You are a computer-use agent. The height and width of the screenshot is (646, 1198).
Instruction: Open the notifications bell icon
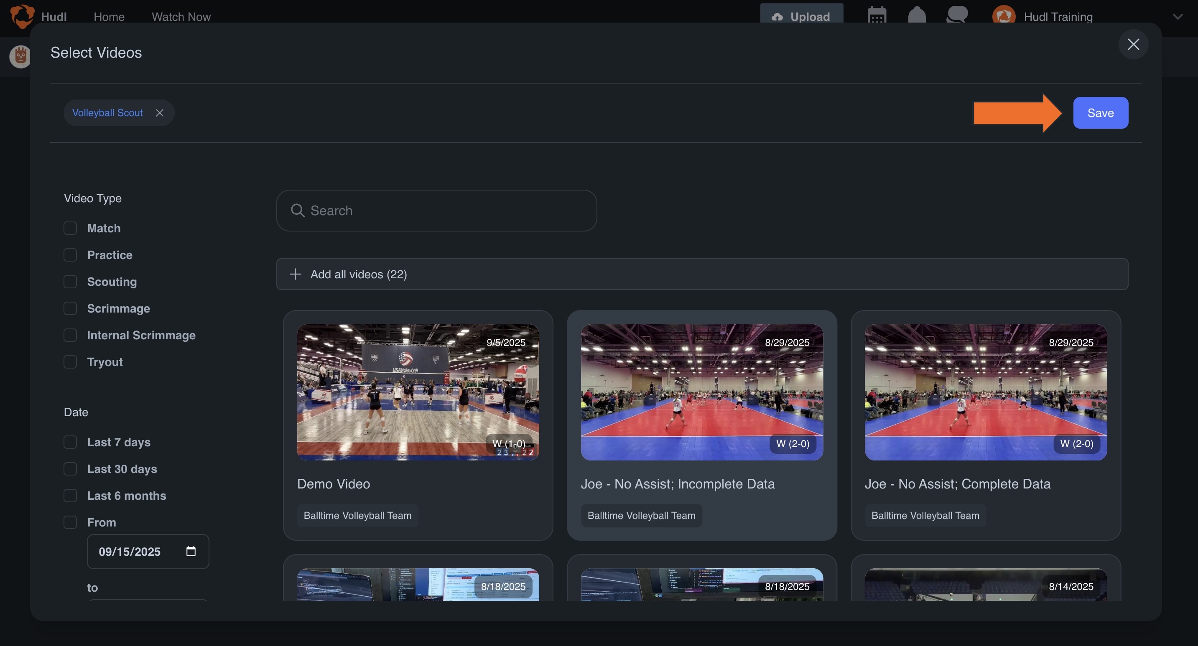(x=917, y=15)
